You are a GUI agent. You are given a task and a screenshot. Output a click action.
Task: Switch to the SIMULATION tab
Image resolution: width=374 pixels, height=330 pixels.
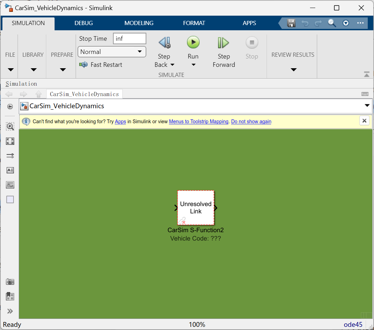(28, 23)
